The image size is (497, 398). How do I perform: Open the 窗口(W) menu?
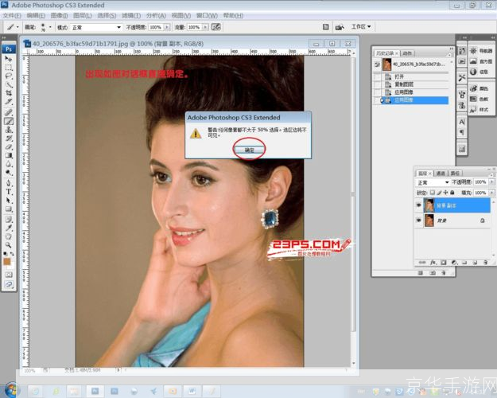click(x=207, y=16)
